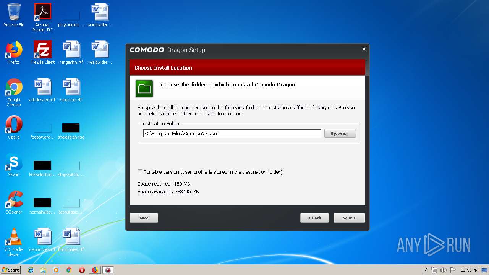
Task: Select the fundcomes.rtf desktop file
Action: point(71,240)
